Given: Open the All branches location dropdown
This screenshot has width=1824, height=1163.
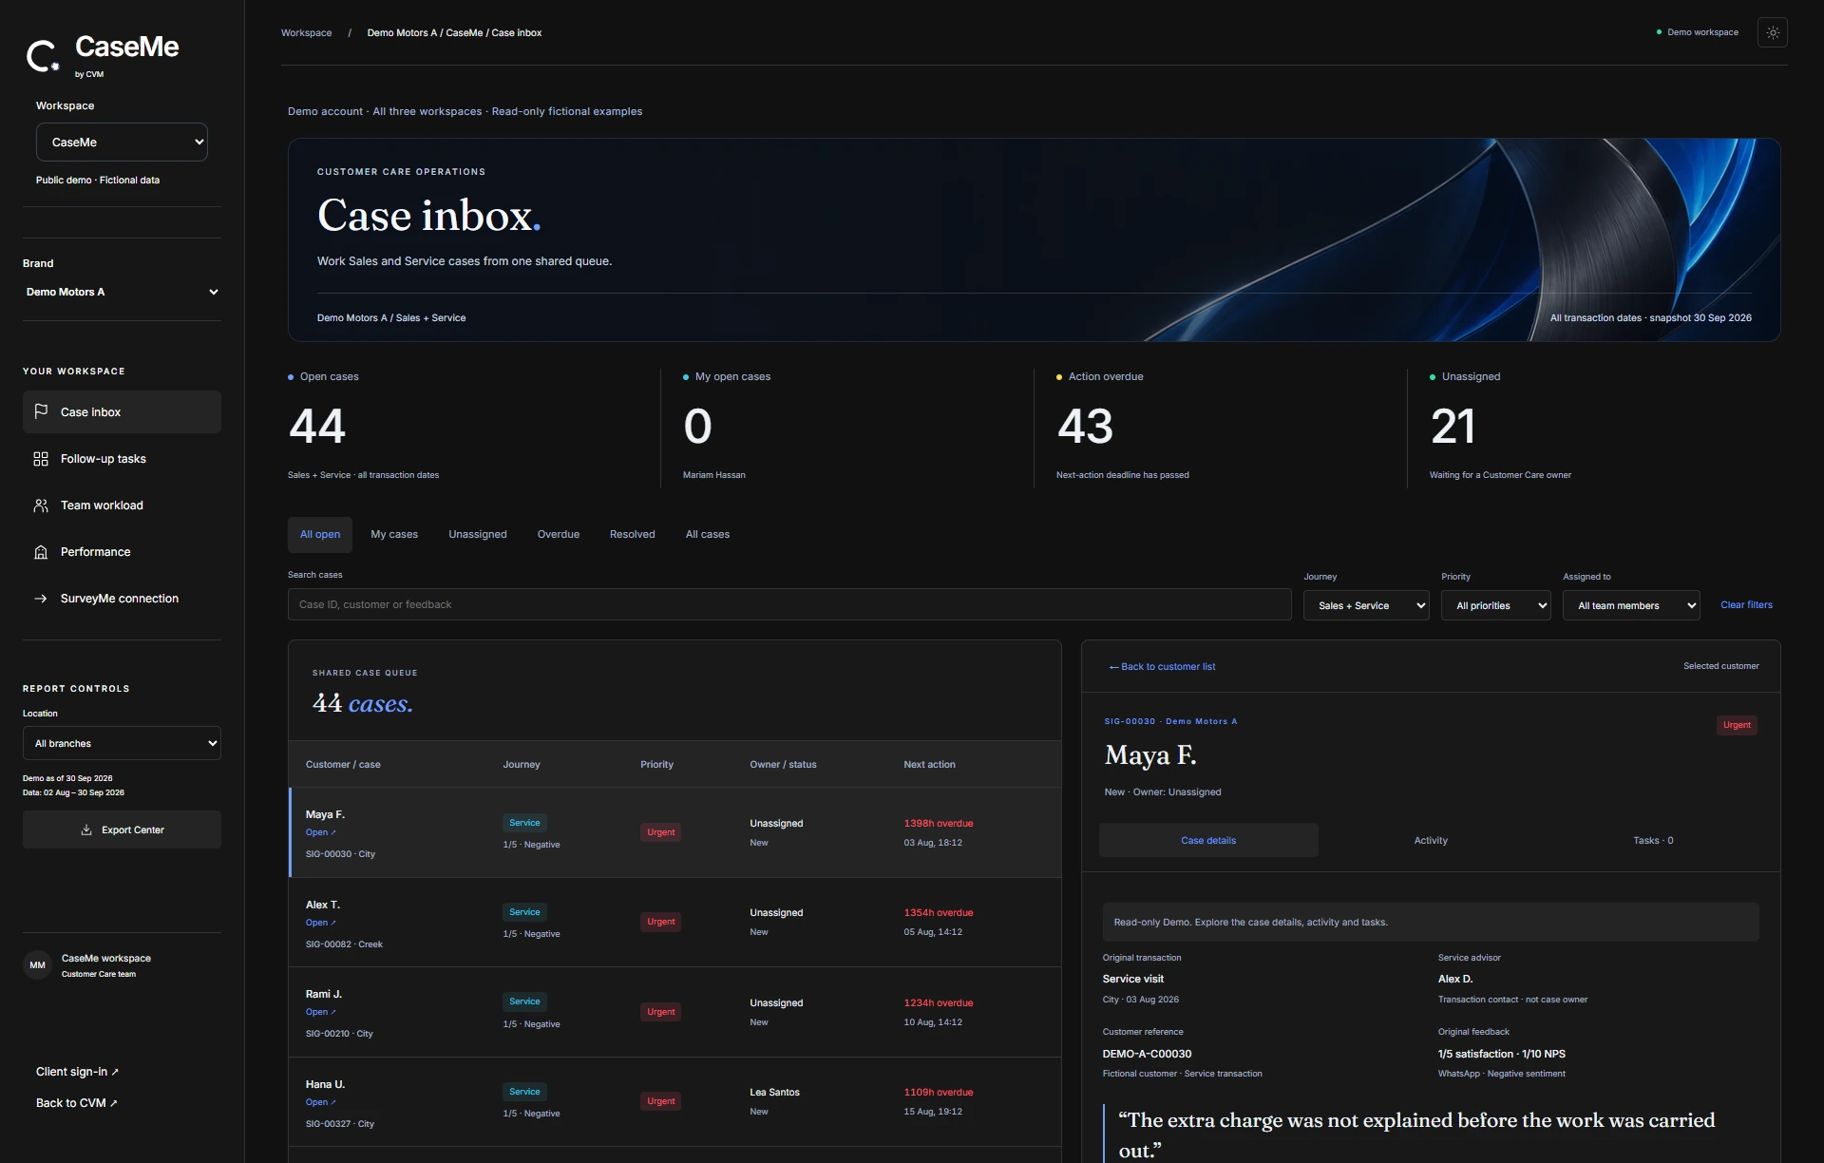Looking at the screenshot, I should [122, 743].
